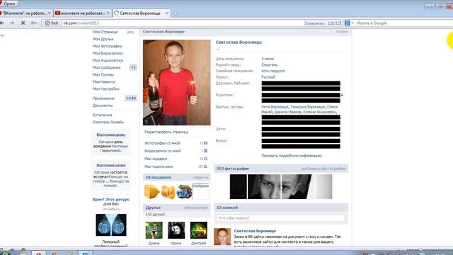Click the обновления link in the Друзья box
The image size is (453, 255).
click(195, 208)
